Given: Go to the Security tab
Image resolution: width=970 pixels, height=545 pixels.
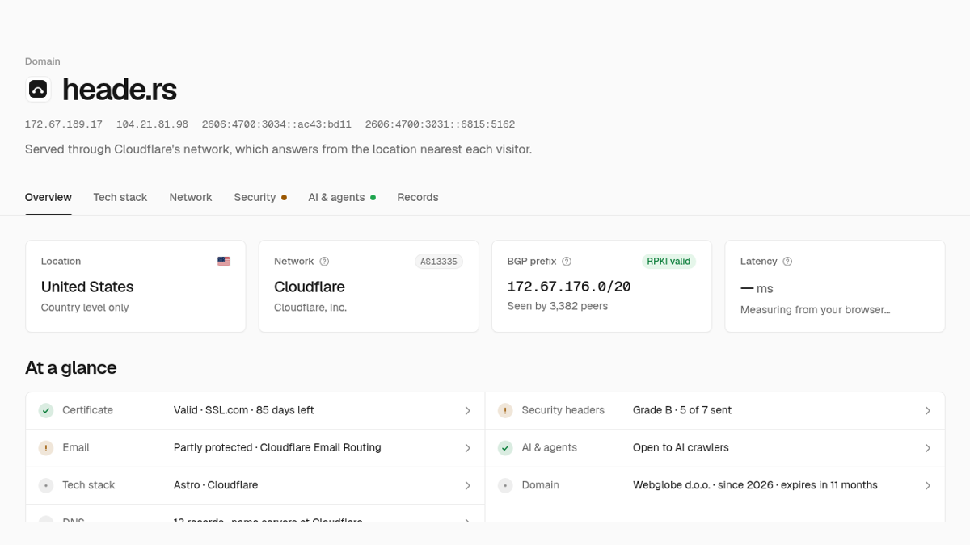Looking at the screenshot, I should click(x=260, y=197).
